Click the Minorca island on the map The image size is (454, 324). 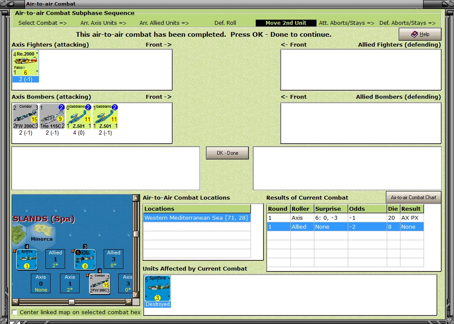pyautogui.click(x=43, y=230)
